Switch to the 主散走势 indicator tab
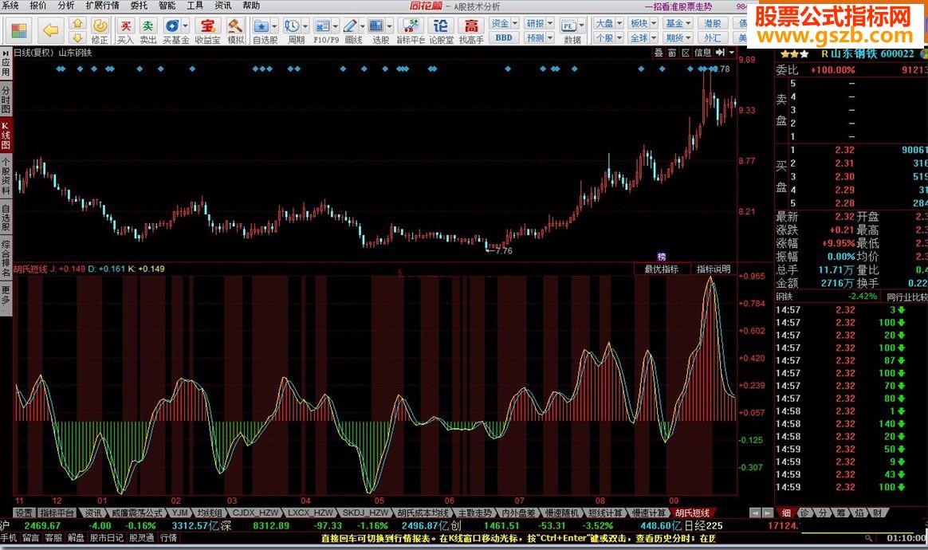Screen dimensions: 928x550 coord(475,513)
